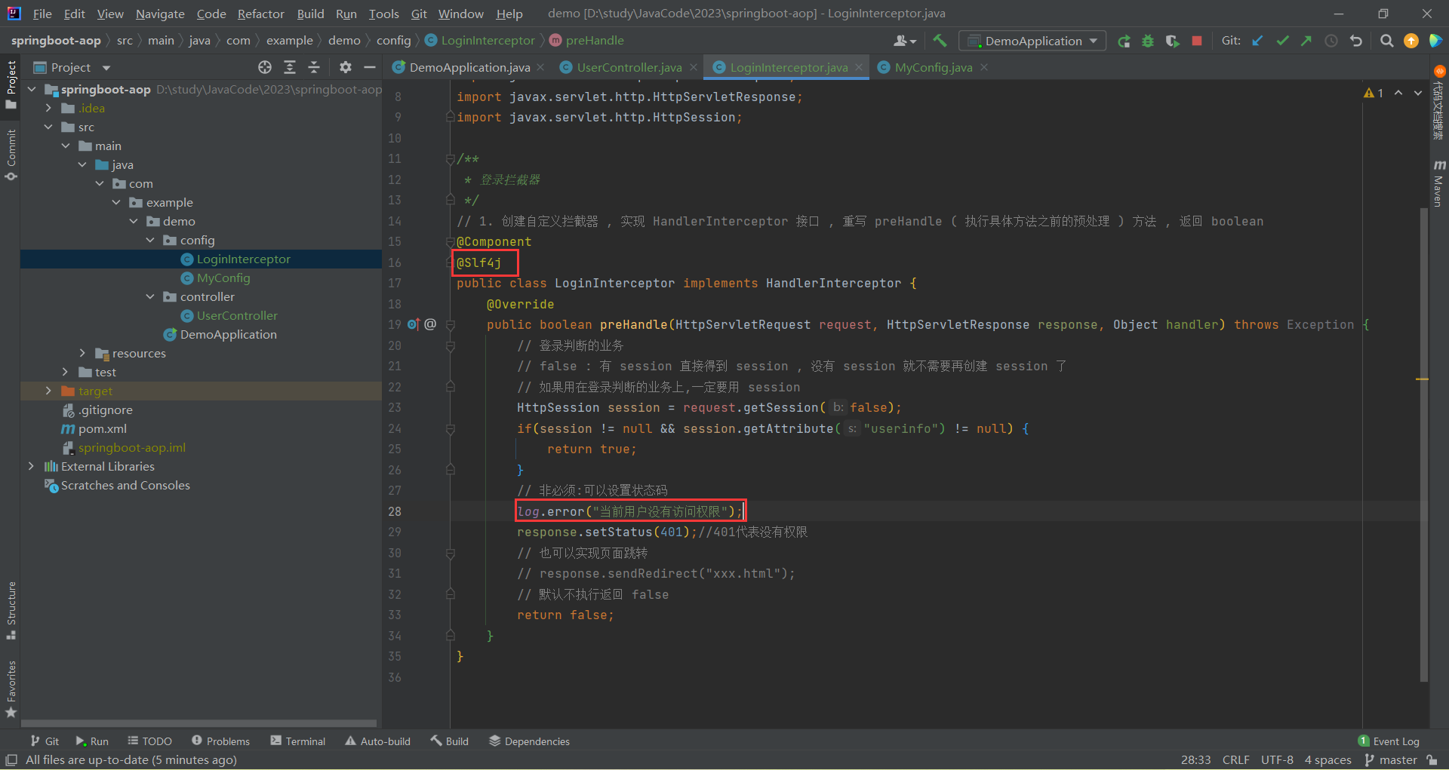Show Git history clock icon
Viewport: 1449px width, 770px height.
click(x=1331, y=41)
